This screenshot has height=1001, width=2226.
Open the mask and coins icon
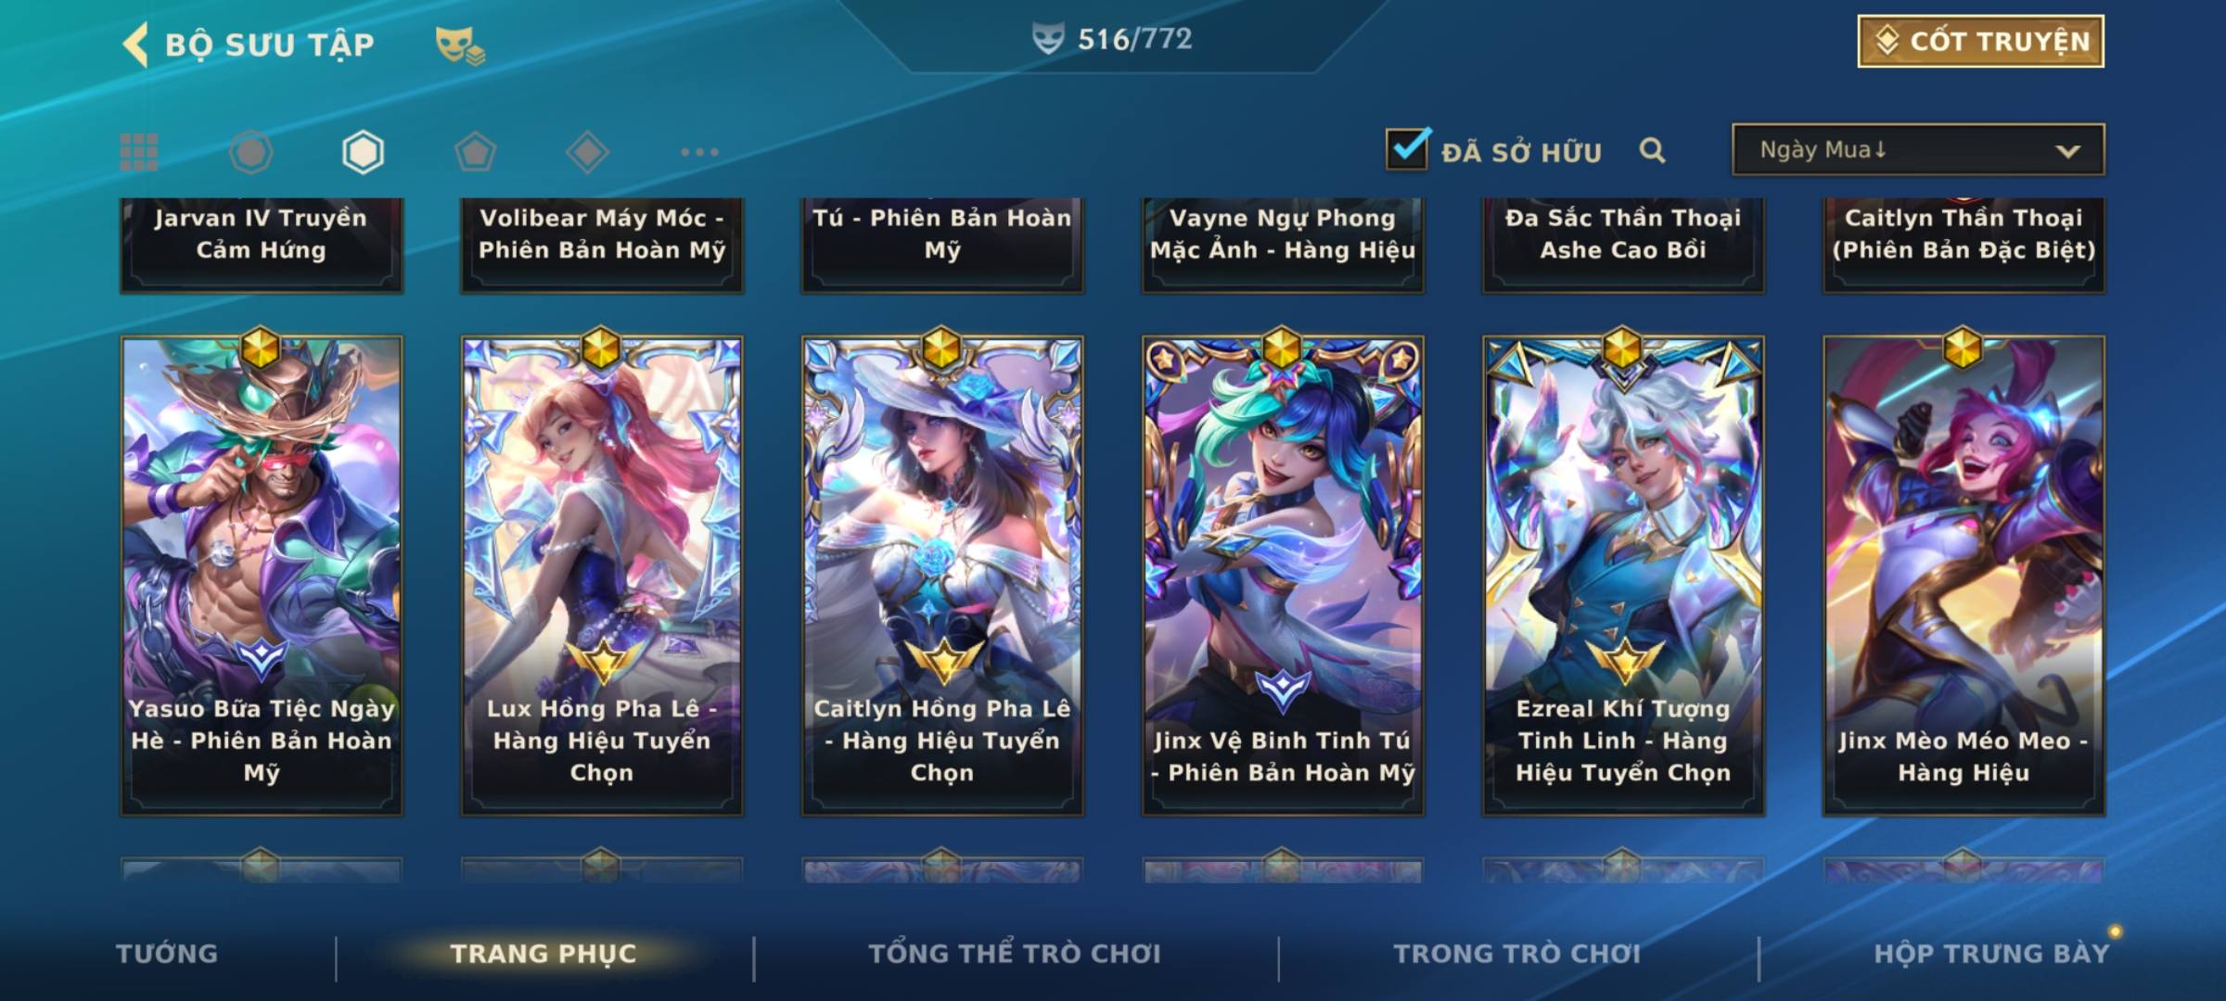click(459, 44)
